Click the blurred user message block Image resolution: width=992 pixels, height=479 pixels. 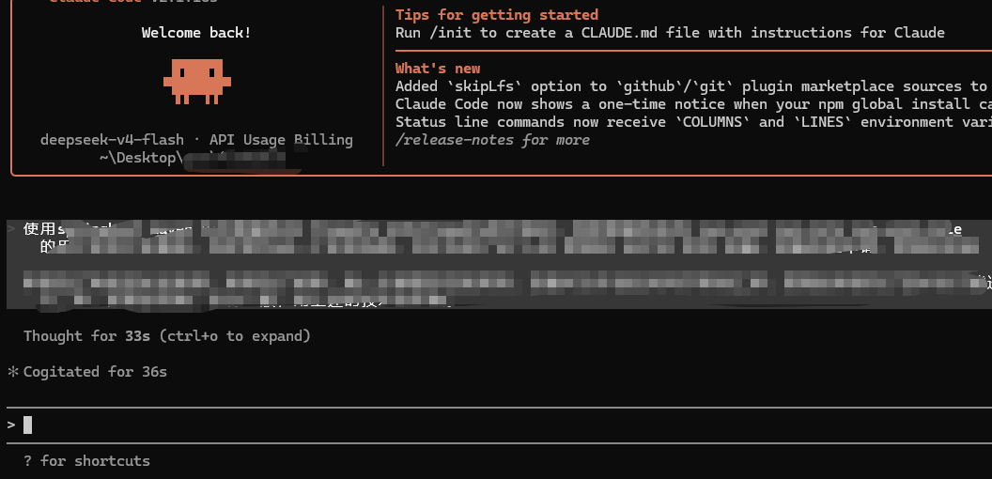click(x=499, y=264)
